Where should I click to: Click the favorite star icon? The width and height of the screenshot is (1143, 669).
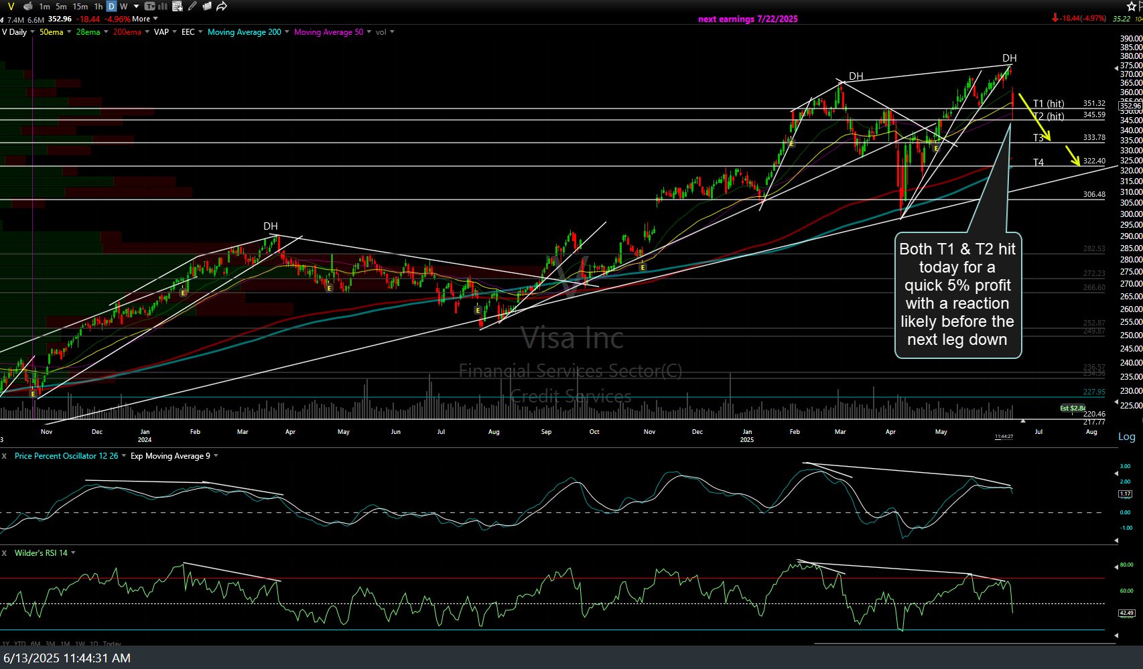point(1132,6)
